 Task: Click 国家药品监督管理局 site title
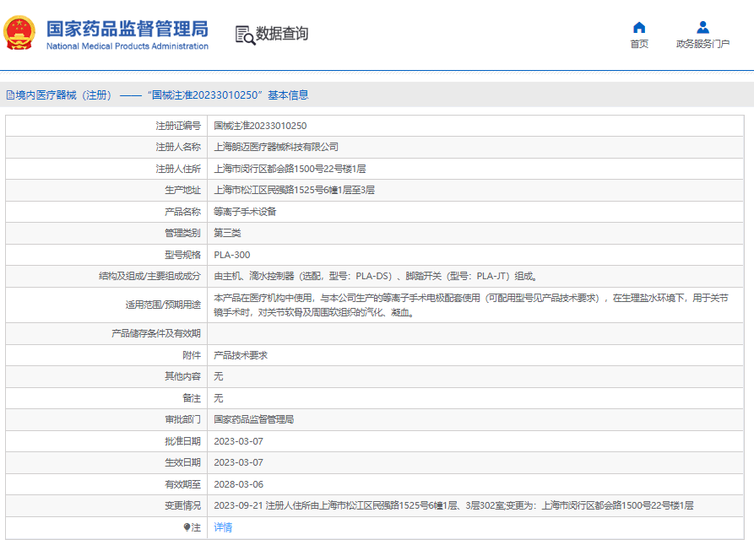[127, 29]
